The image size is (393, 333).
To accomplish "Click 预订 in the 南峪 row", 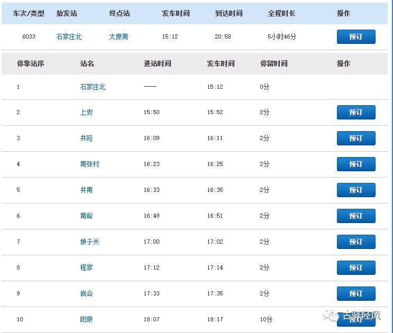I will pyautogui.click(x=356, y=216).
